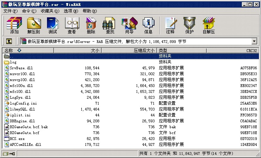Click the 注释 (Comment) toolbar icon
Screen dimensions: 261x158
click(170, 25)
